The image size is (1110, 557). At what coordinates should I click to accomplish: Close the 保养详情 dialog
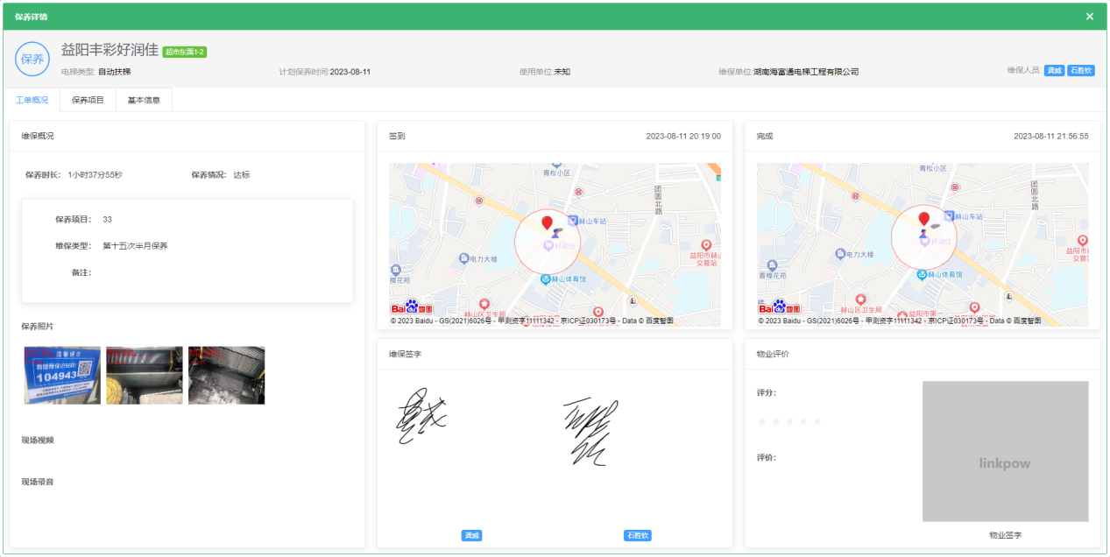(1090, 17)
